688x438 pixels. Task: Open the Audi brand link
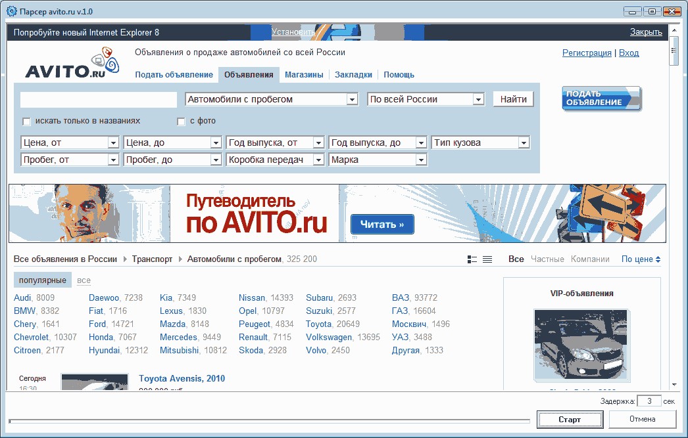[22, 298]
